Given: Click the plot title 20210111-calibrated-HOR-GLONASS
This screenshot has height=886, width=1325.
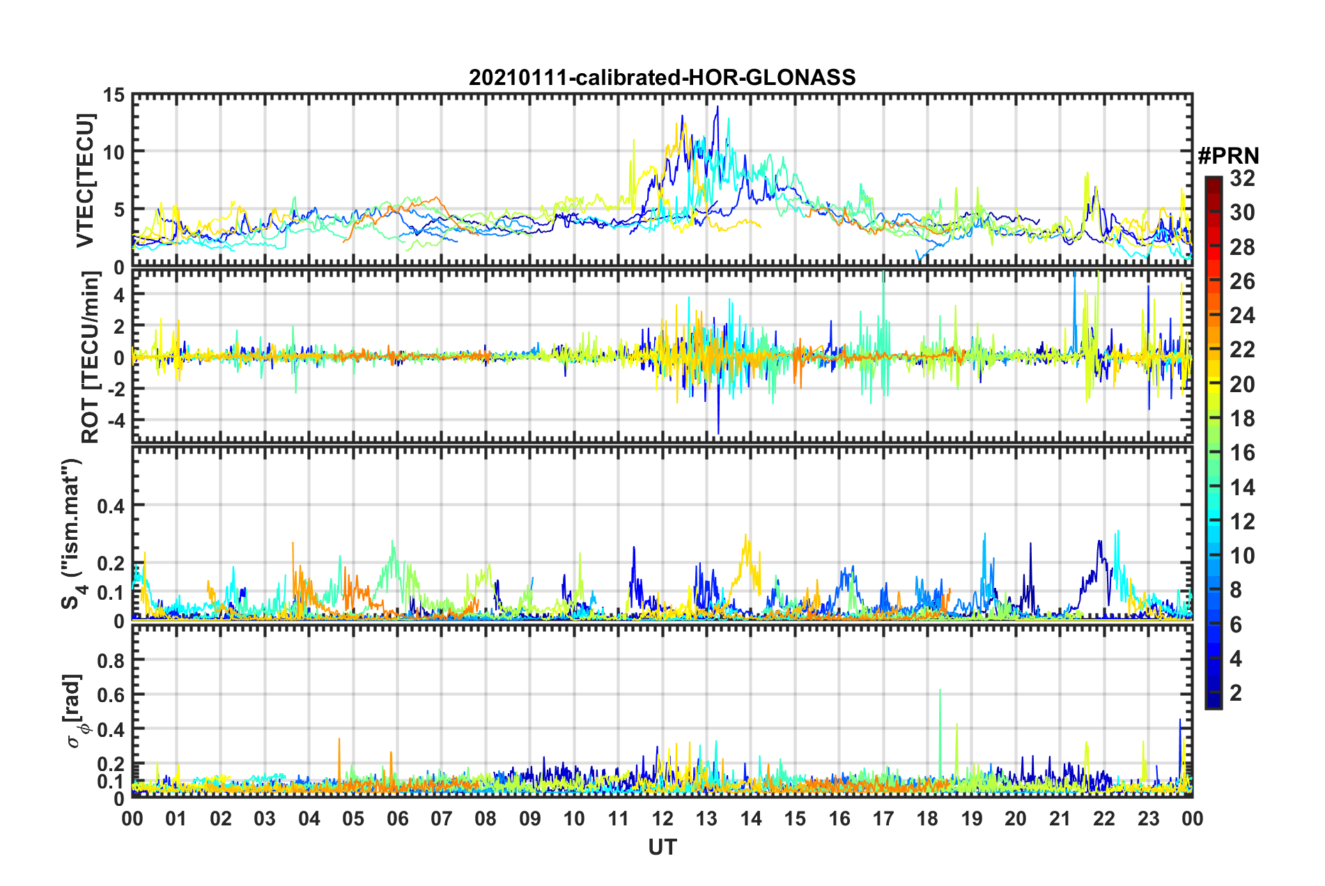Looking at the screenshot, I should tap(662, 77).
